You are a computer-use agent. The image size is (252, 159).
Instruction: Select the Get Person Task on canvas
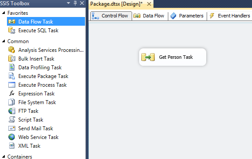point(173,57)
